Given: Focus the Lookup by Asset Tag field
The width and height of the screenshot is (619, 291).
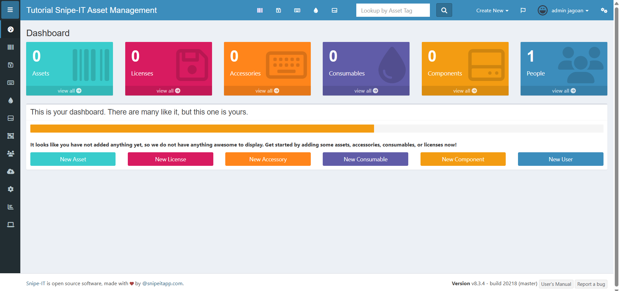Looking at the screenshot, I should point(393,10).
